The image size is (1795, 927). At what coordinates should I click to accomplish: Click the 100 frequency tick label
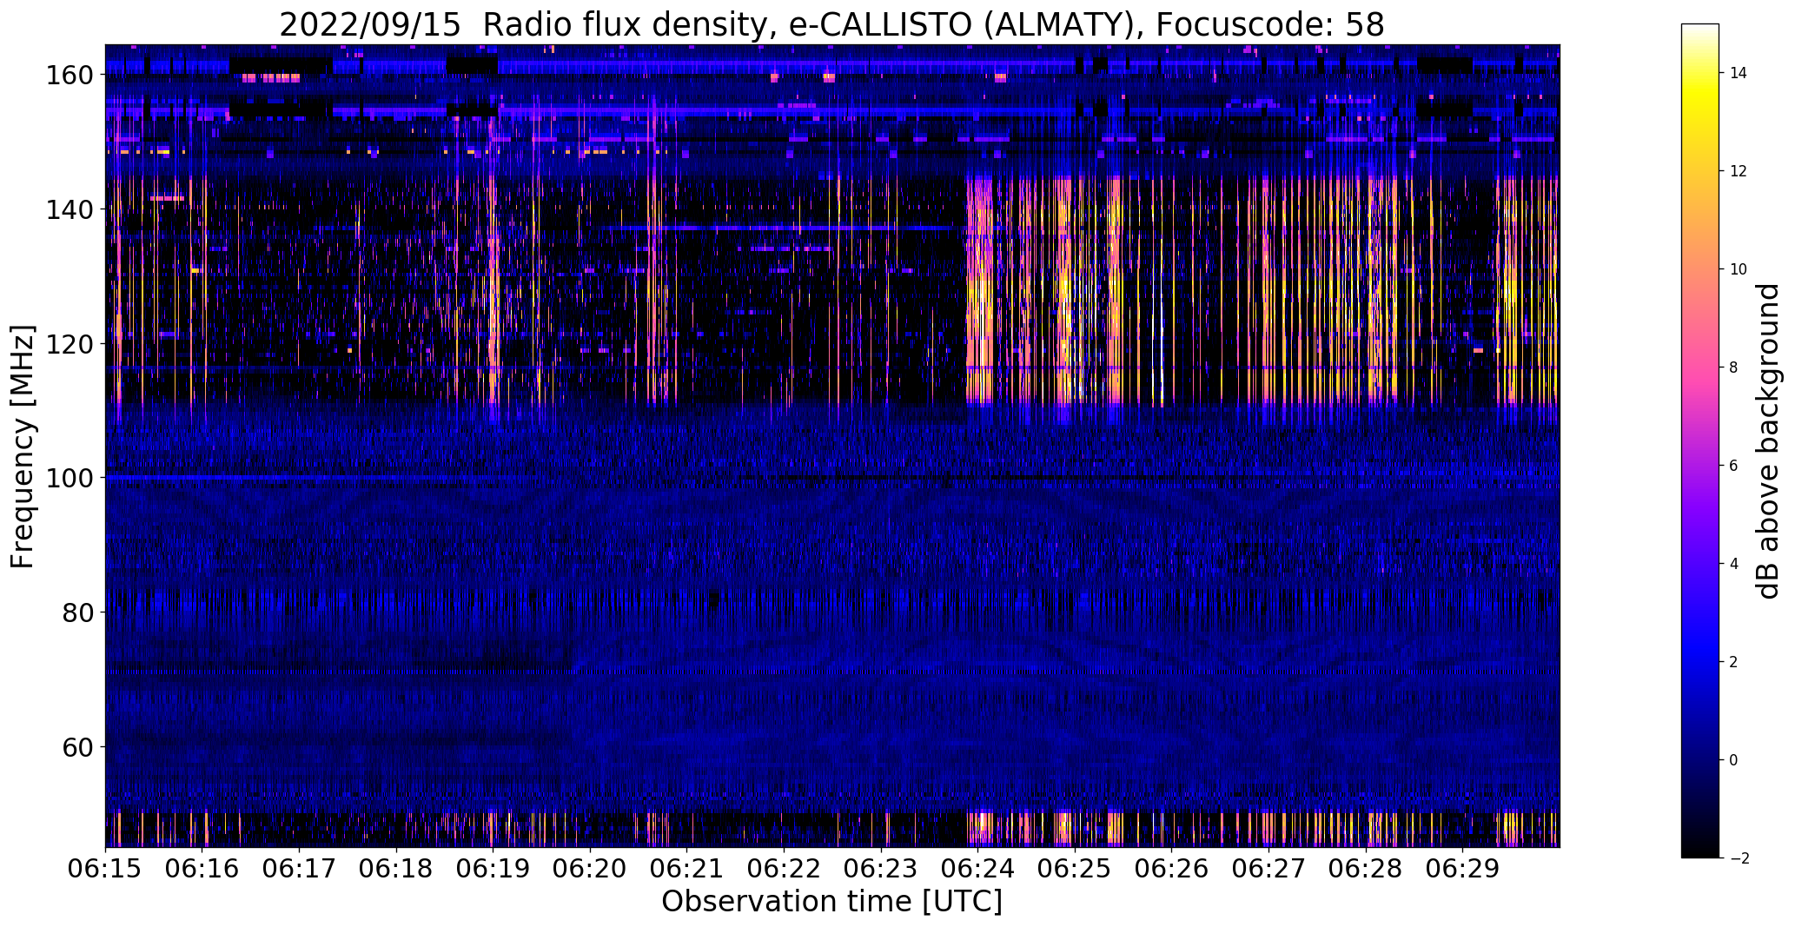pyautogui.click(x=69, y=478)
